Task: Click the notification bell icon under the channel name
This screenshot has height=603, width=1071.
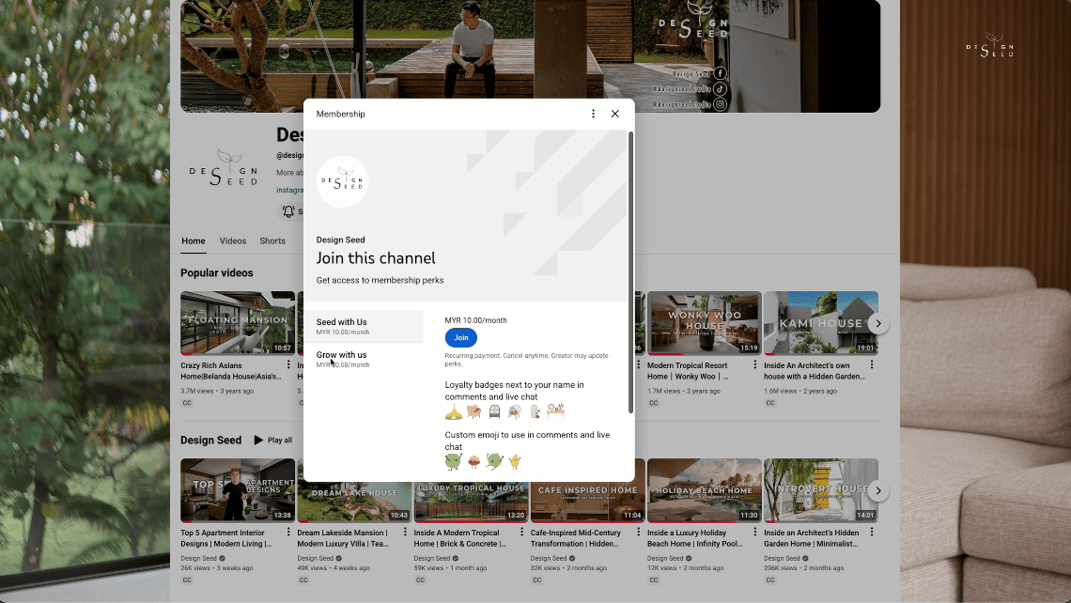Action: (x=288, y=212)
